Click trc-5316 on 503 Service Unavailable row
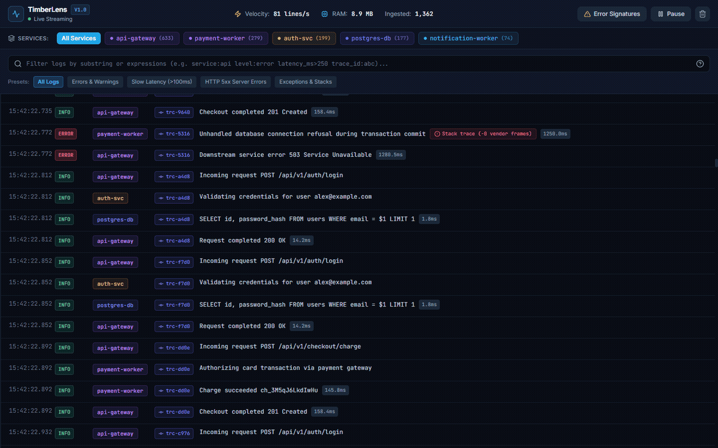 173,155
